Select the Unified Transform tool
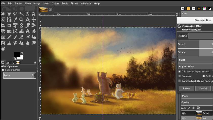Image resolution: width=213 pixels, height=120 pixels. click(x=15, y=25)
